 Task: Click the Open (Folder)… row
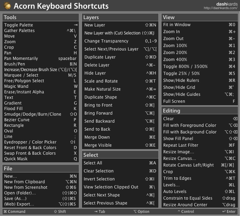(x=41, y=193)
